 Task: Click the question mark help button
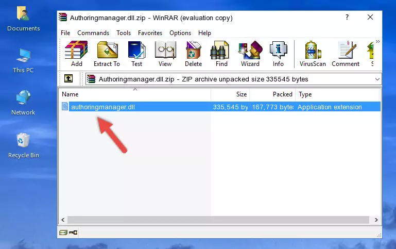pos(347,17)
